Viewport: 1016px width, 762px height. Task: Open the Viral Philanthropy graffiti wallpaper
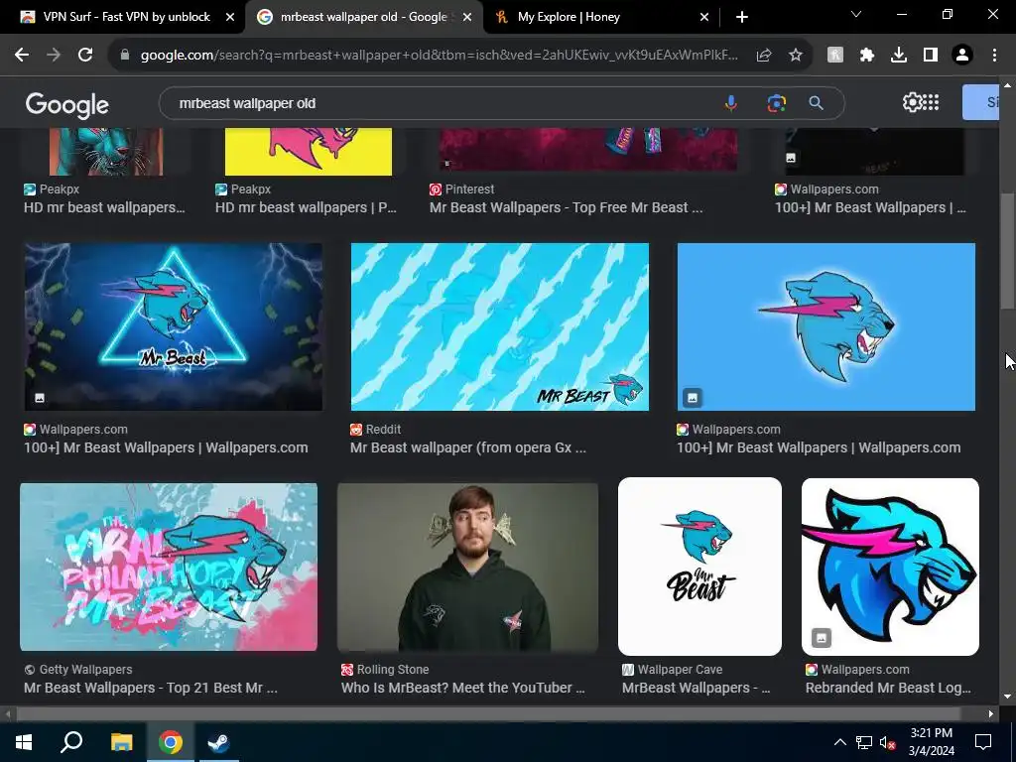coord(169,567)
